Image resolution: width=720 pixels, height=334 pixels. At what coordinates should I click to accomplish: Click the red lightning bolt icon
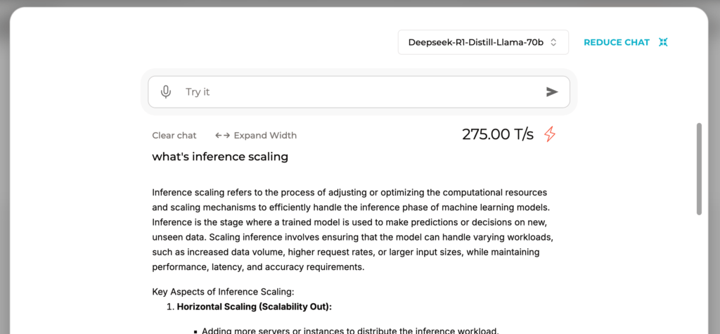550,134
